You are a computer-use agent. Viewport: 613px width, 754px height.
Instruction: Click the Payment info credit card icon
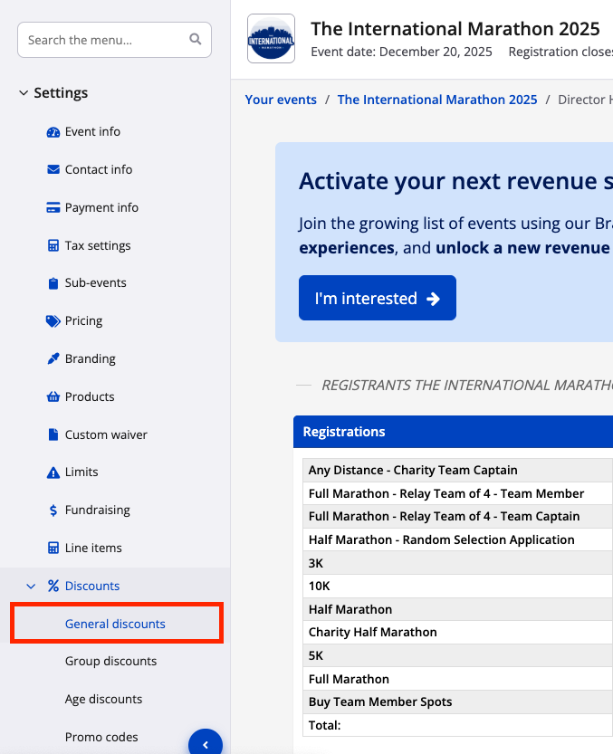53,208
